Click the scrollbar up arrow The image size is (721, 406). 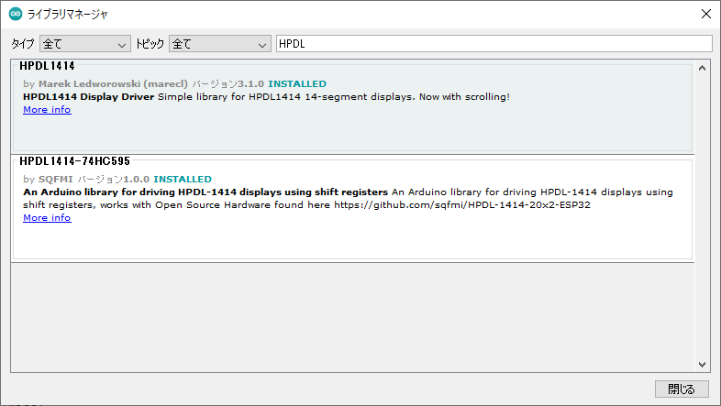(702, 68)
